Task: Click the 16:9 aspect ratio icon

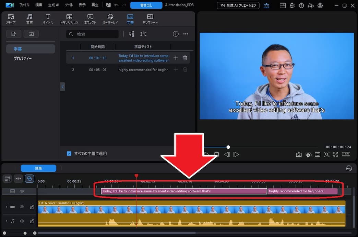Action: 346,154
